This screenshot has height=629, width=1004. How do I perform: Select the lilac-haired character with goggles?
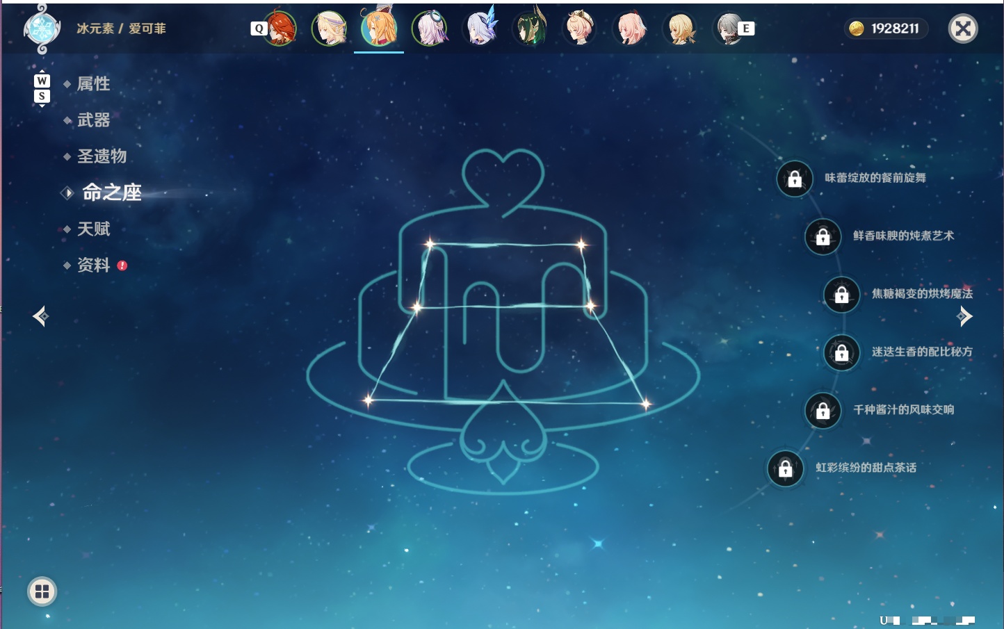point(430,28)
